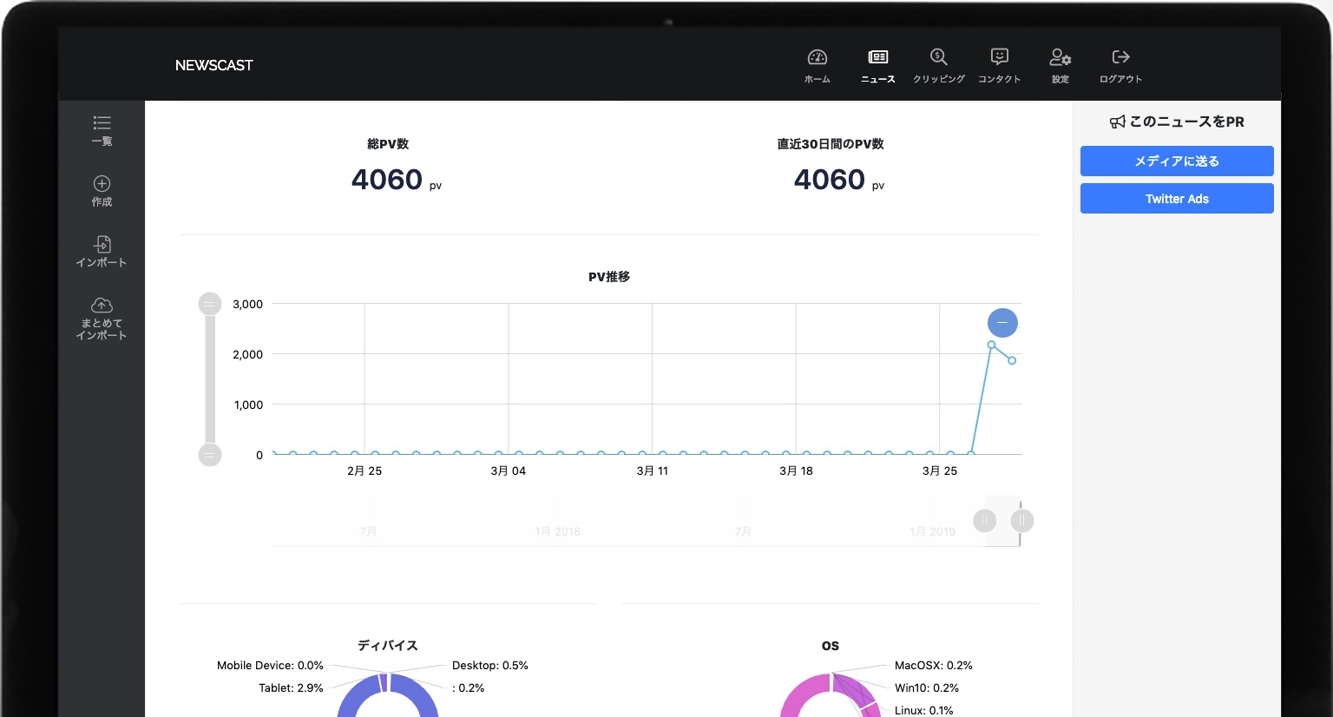Click the last data point on PV line

[x=1012, y=360]
